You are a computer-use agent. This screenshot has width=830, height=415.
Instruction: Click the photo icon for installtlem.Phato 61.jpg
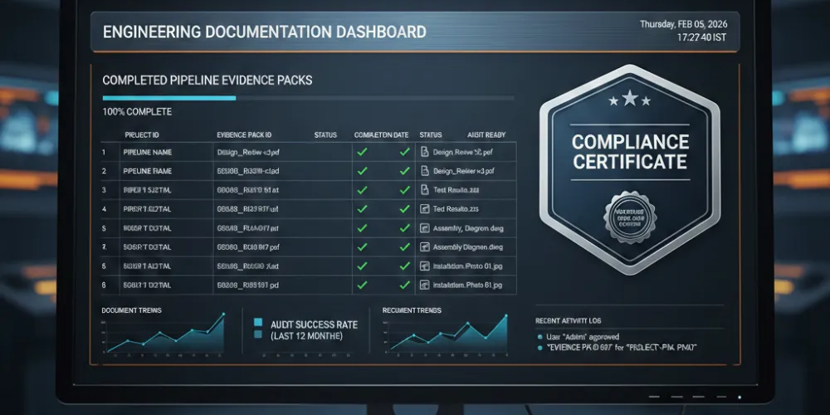(x=424, y=285)
